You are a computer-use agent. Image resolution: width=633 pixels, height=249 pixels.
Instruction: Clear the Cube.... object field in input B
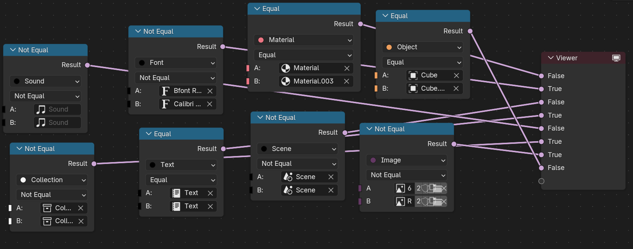456,88
